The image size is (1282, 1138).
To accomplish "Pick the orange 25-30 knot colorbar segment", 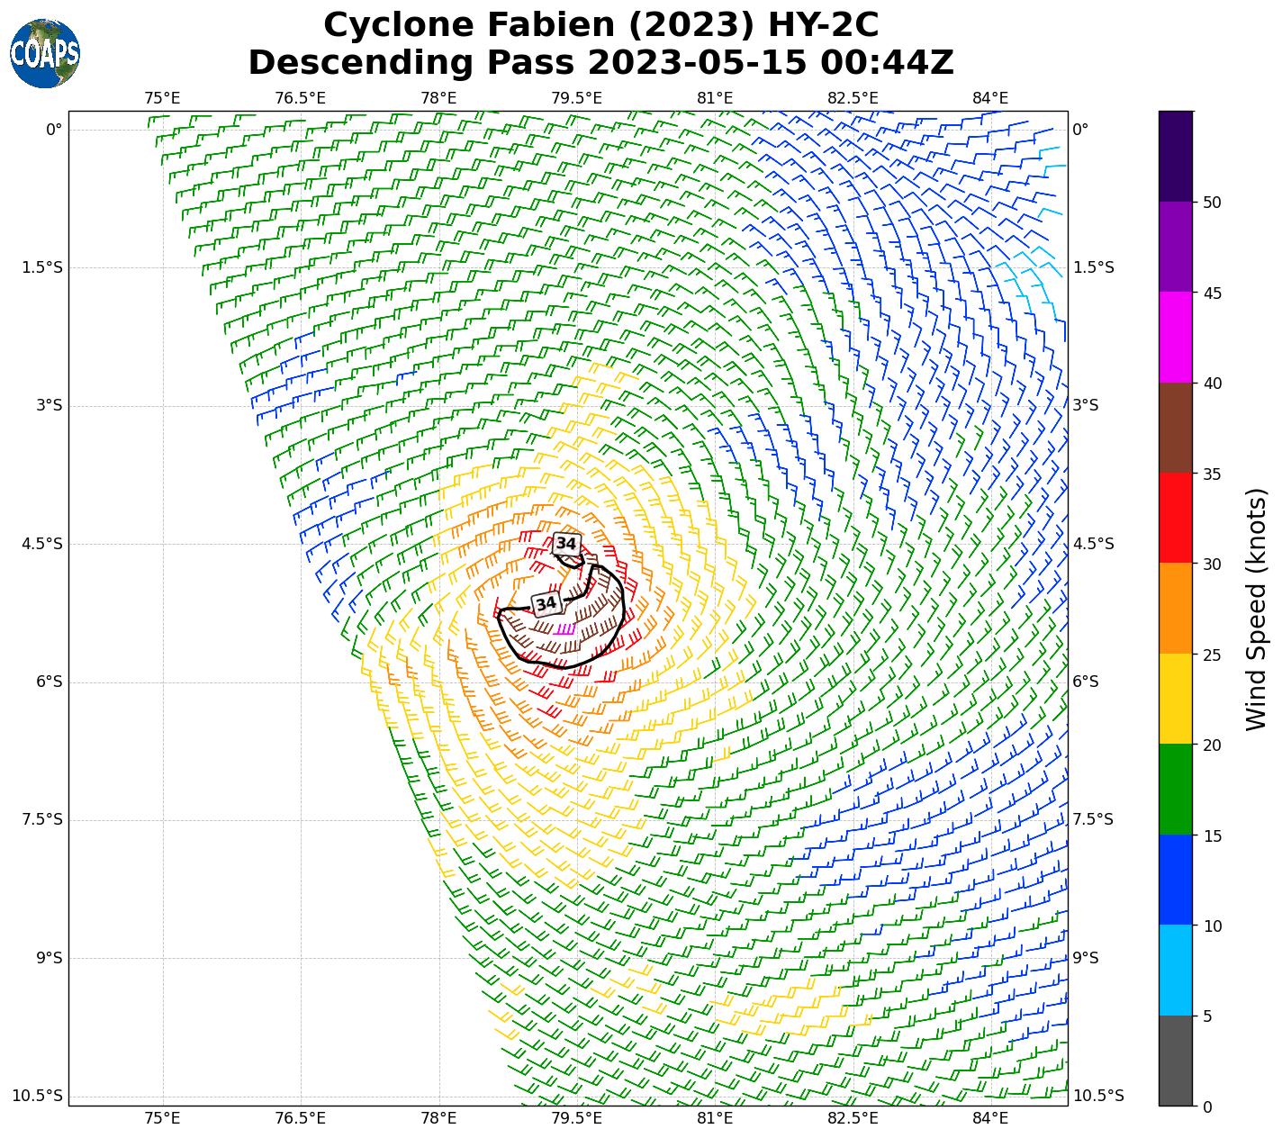I will (1175, 609).
